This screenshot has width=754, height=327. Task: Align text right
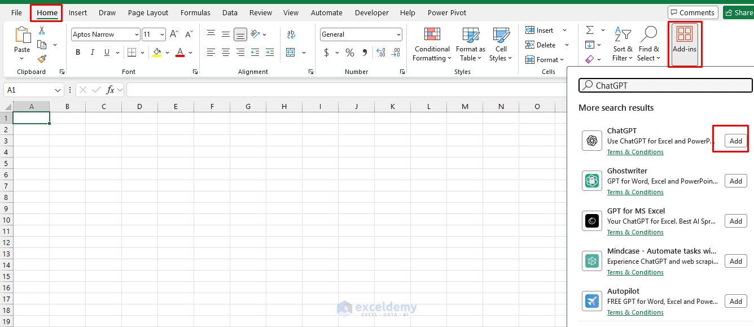click(x=240, y=53)
